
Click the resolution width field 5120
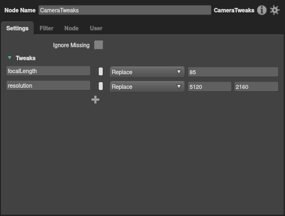pos(210,87)
